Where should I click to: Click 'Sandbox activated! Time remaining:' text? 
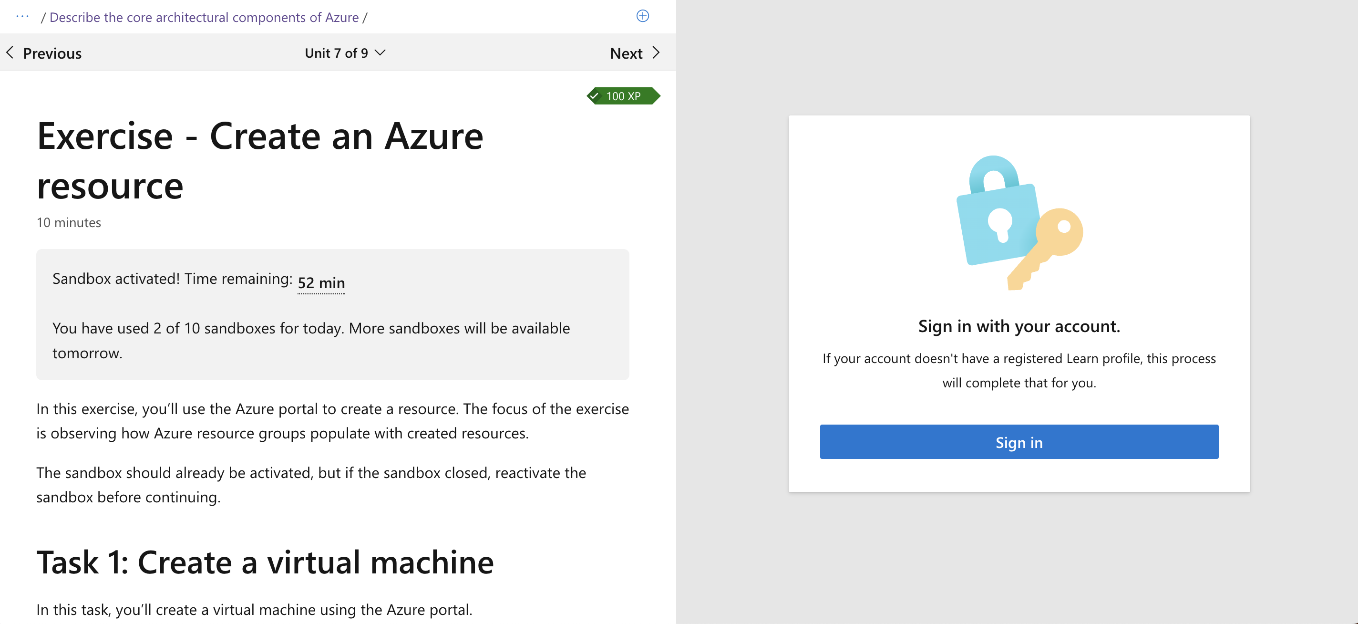(x=173, y=279)
